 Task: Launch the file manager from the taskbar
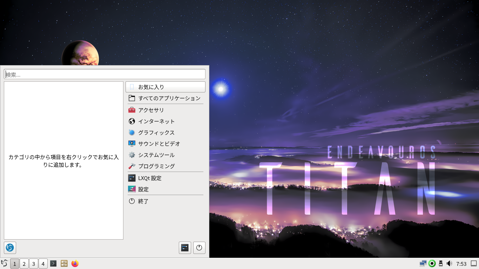pos(64,263)
